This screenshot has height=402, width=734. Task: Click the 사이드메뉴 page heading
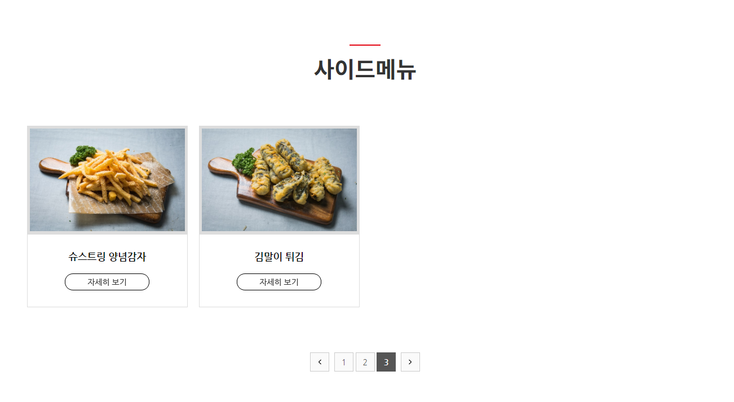[x=365, y=70]
